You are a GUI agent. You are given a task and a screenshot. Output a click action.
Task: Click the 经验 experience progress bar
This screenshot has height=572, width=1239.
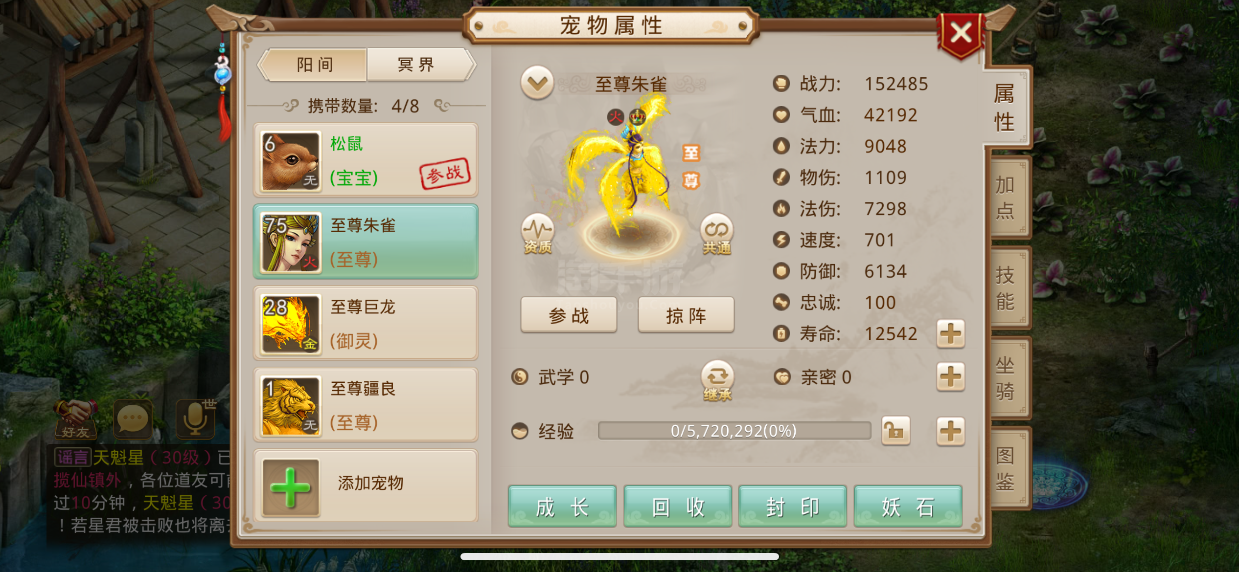click(734, 431)
